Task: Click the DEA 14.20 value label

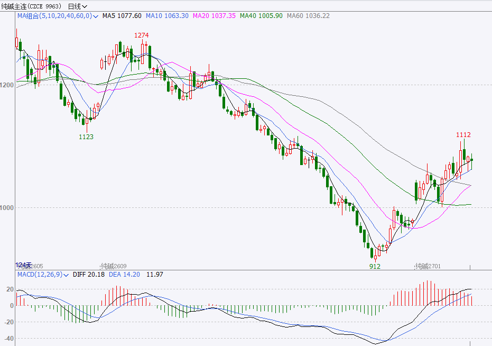Action: (124, 275)
